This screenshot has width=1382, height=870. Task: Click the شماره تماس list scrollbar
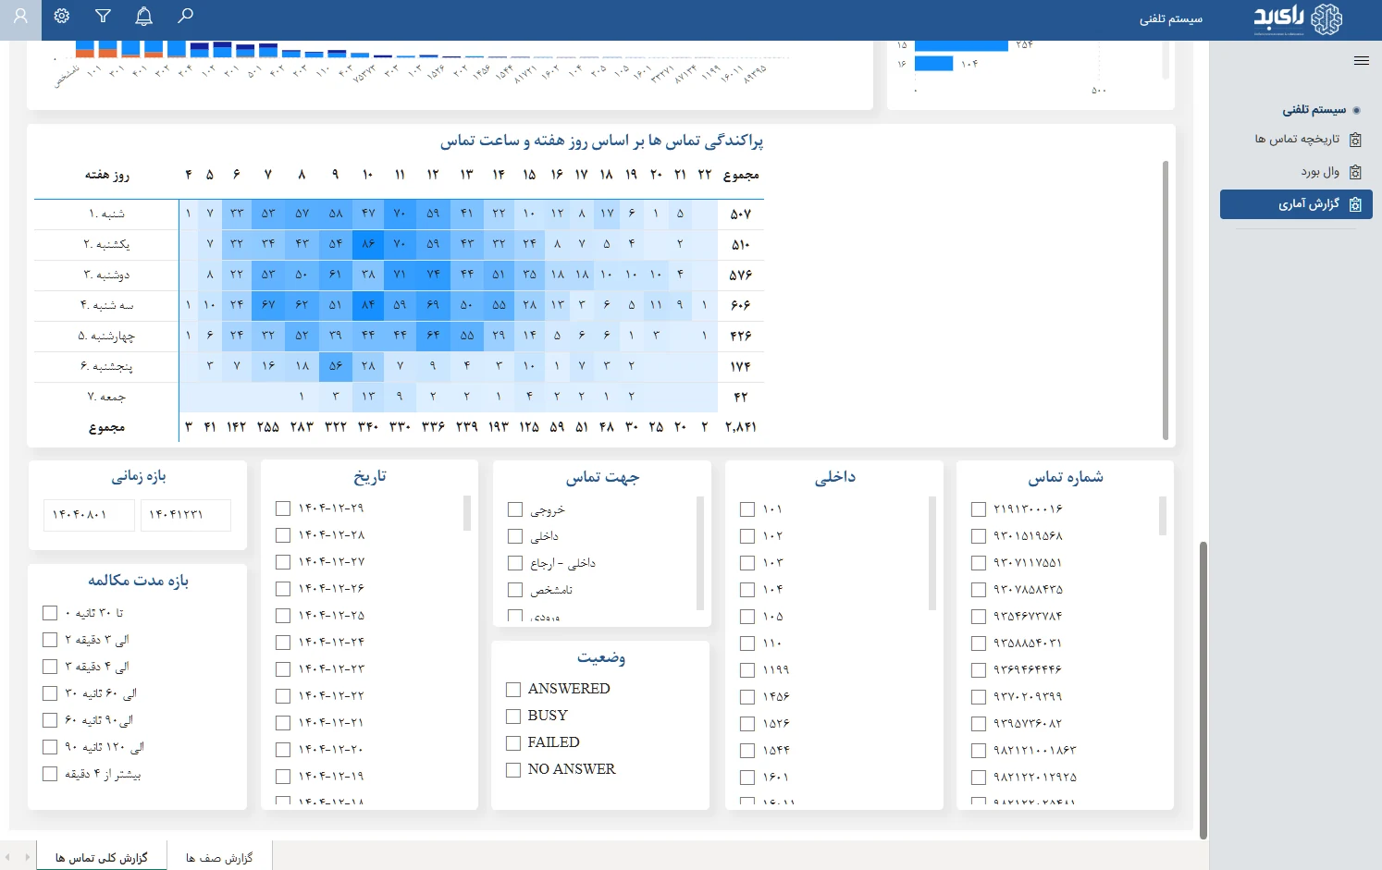[x=1162, y=516]
